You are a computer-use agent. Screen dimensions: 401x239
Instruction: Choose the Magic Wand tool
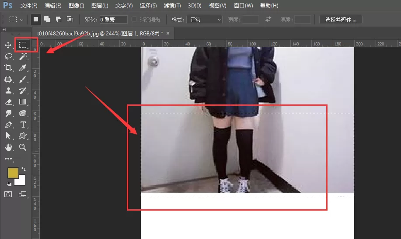click(x=23, y=56)
